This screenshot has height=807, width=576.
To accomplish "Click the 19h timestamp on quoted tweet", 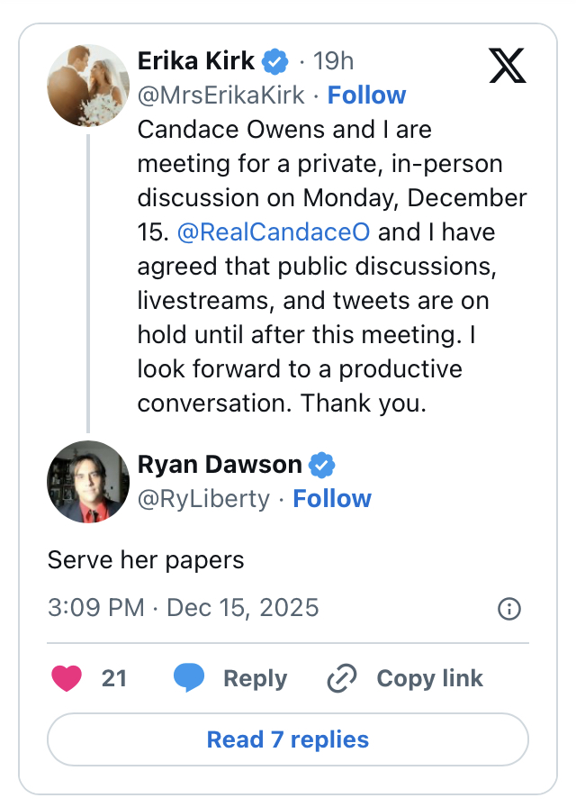I will tap(333, 60).
